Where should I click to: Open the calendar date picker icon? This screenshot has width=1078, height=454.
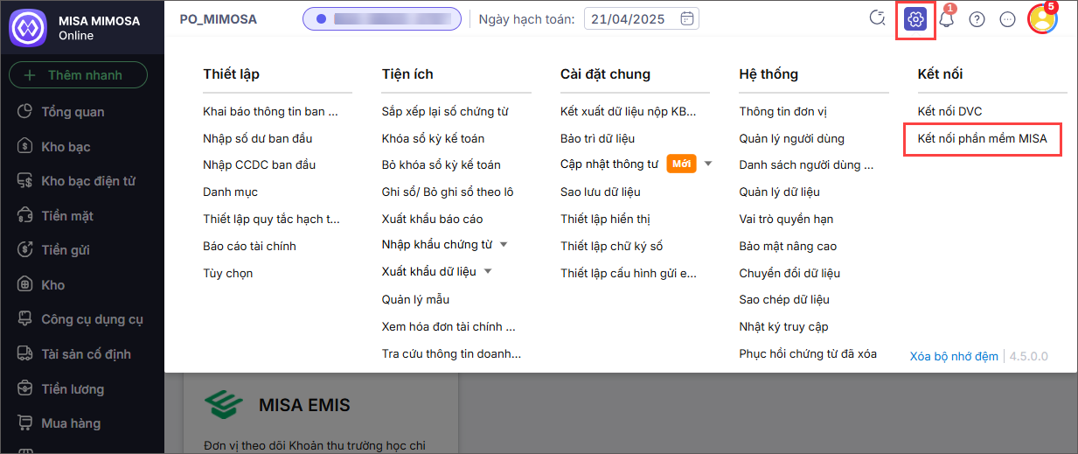pyautogui.click(x=687, y=18)
